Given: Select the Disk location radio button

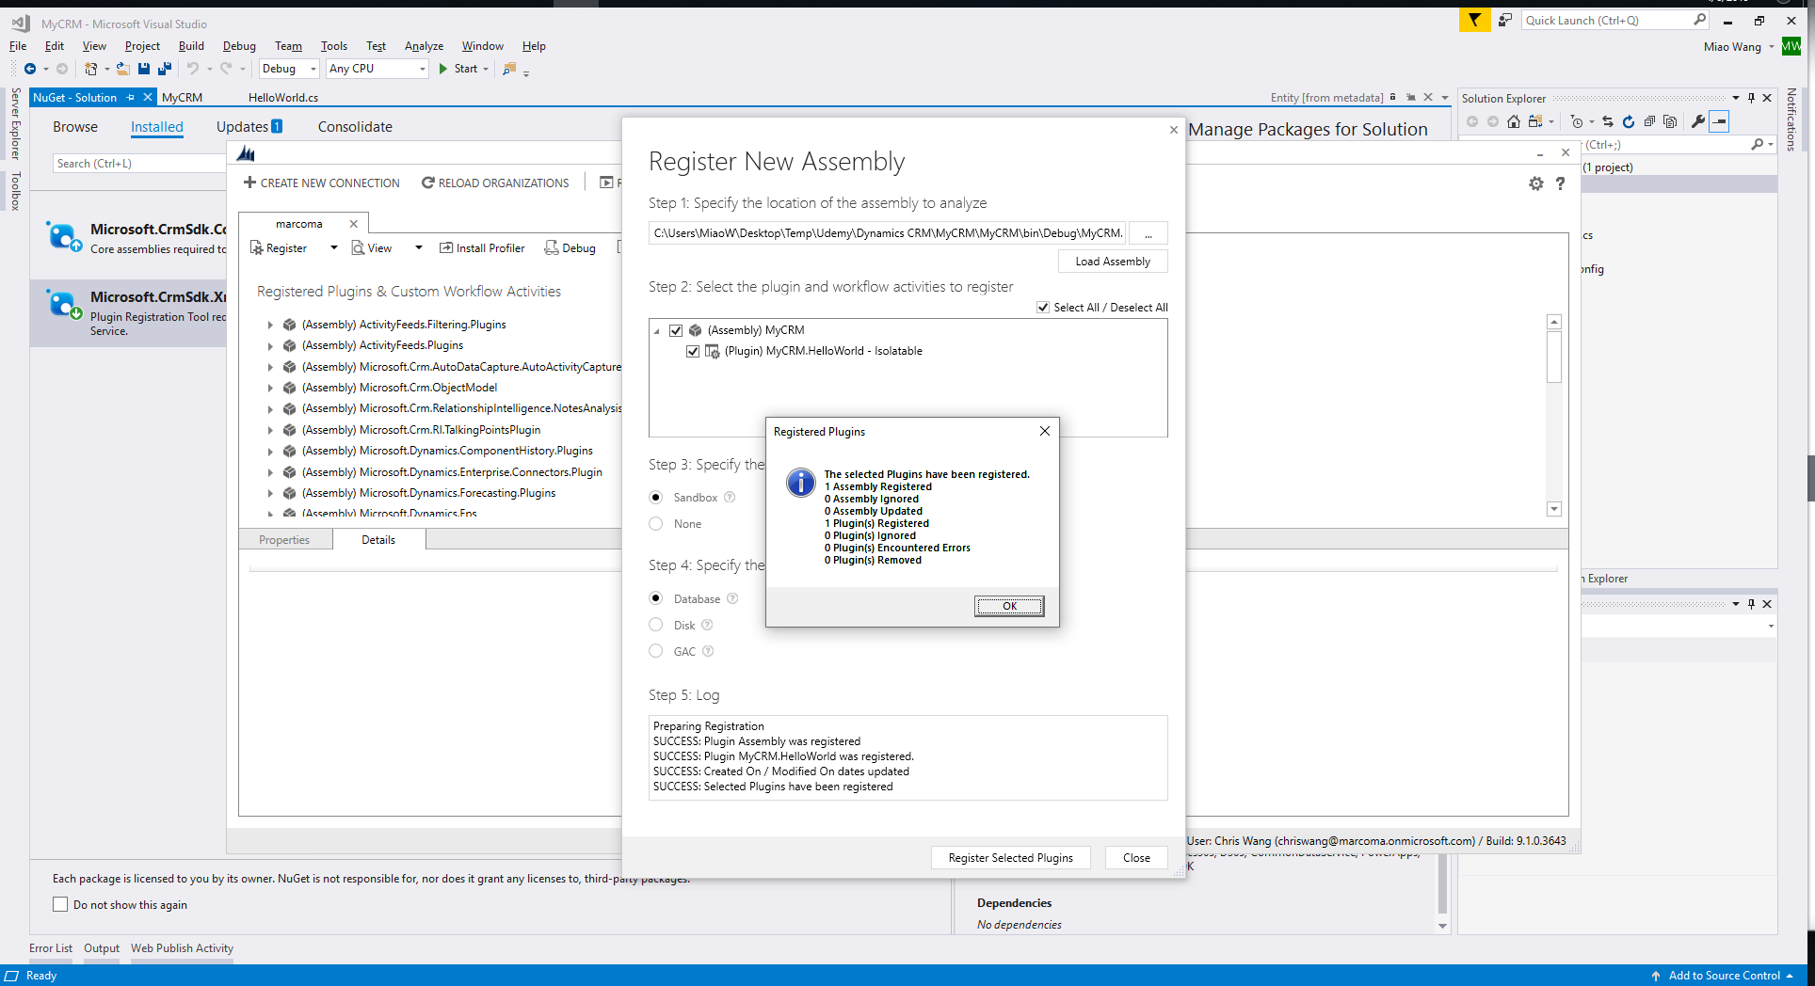Looking at the screenshot, I should click(x=656, y=625).
